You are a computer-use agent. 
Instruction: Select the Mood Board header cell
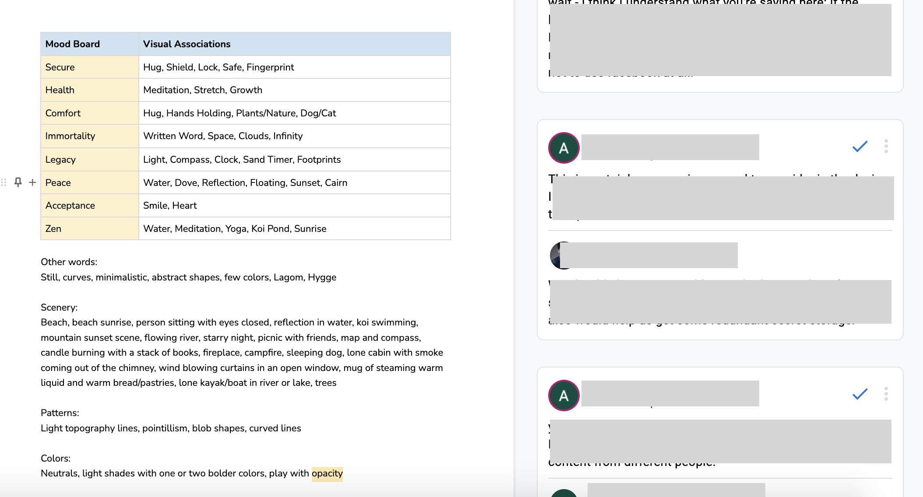tap(73, 44)
